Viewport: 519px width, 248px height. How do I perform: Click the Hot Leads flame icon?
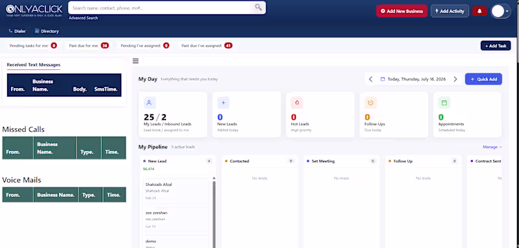click(x=296, y=103)
